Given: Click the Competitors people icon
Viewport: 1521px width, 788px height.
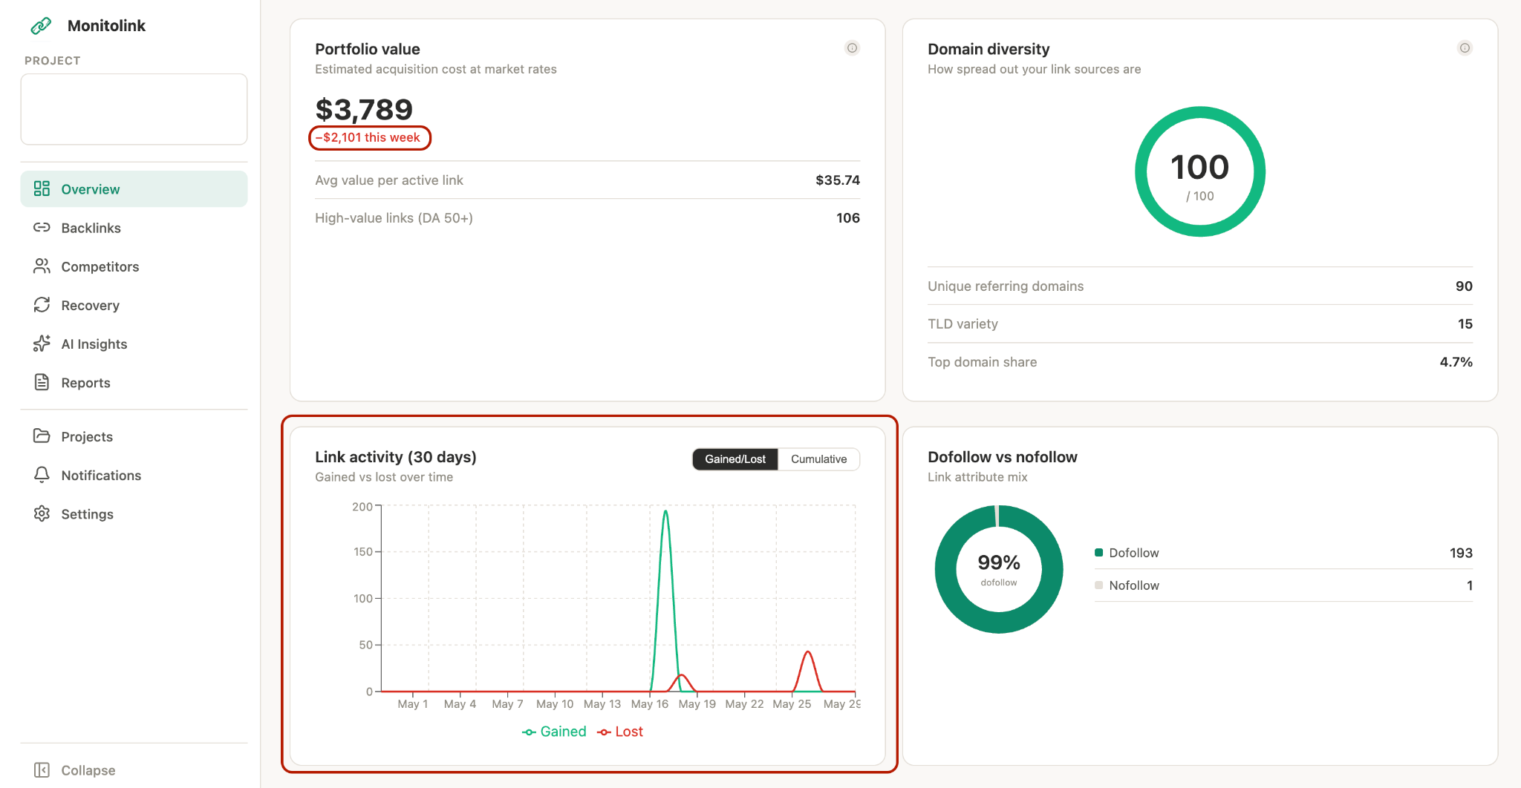Looking at the screenshot, I should (42, 266).
